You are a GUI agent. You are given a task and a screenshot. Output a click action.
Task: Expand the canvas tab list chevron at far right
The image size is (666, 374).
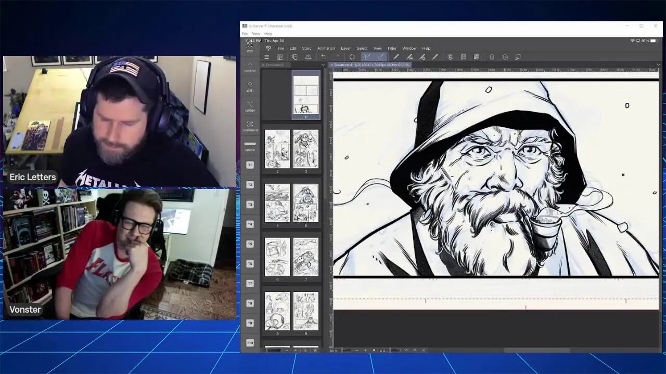pos(658,65)
